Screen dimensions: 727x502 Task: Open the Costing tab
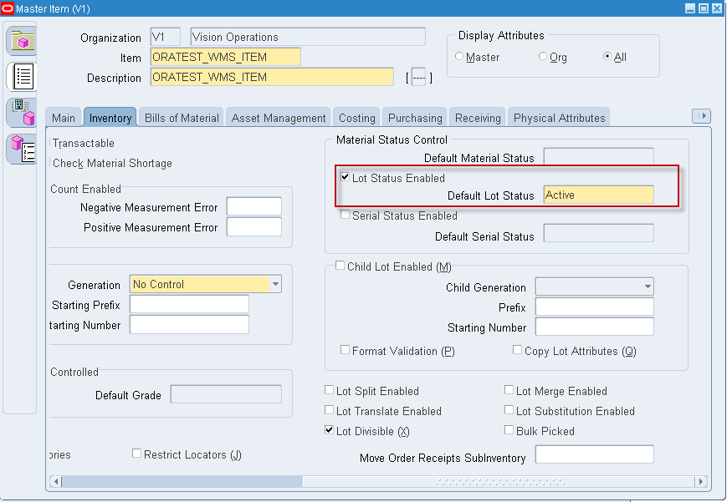pos(356,117)
